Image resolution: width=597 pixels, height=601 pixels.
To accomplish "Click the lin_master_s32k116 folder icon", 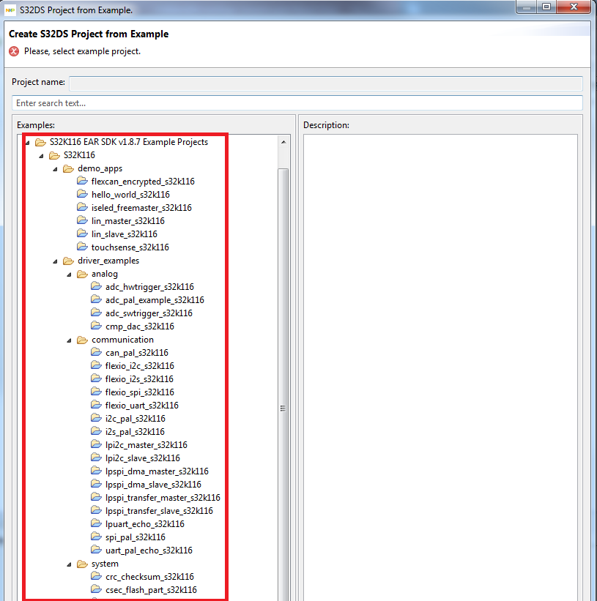I will (x=82, y=220).
